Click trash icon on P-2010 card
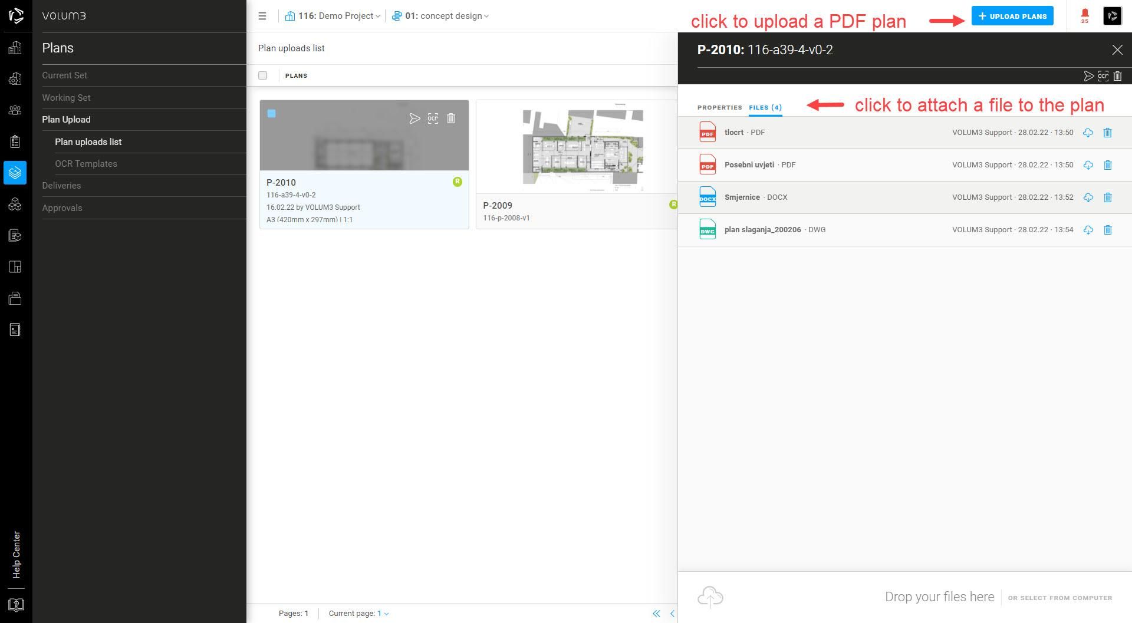The image size is (1132, 623). pos(451,118)
